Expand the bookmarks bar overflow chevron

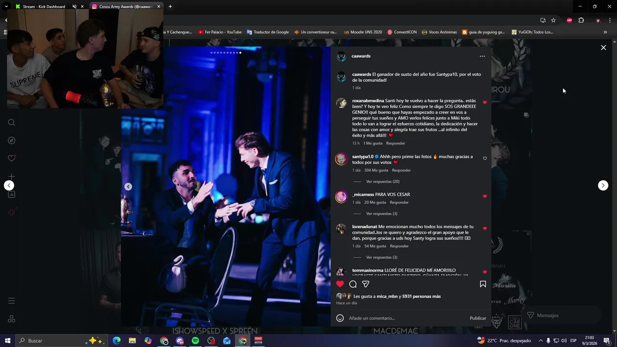[x=605, y=32]
